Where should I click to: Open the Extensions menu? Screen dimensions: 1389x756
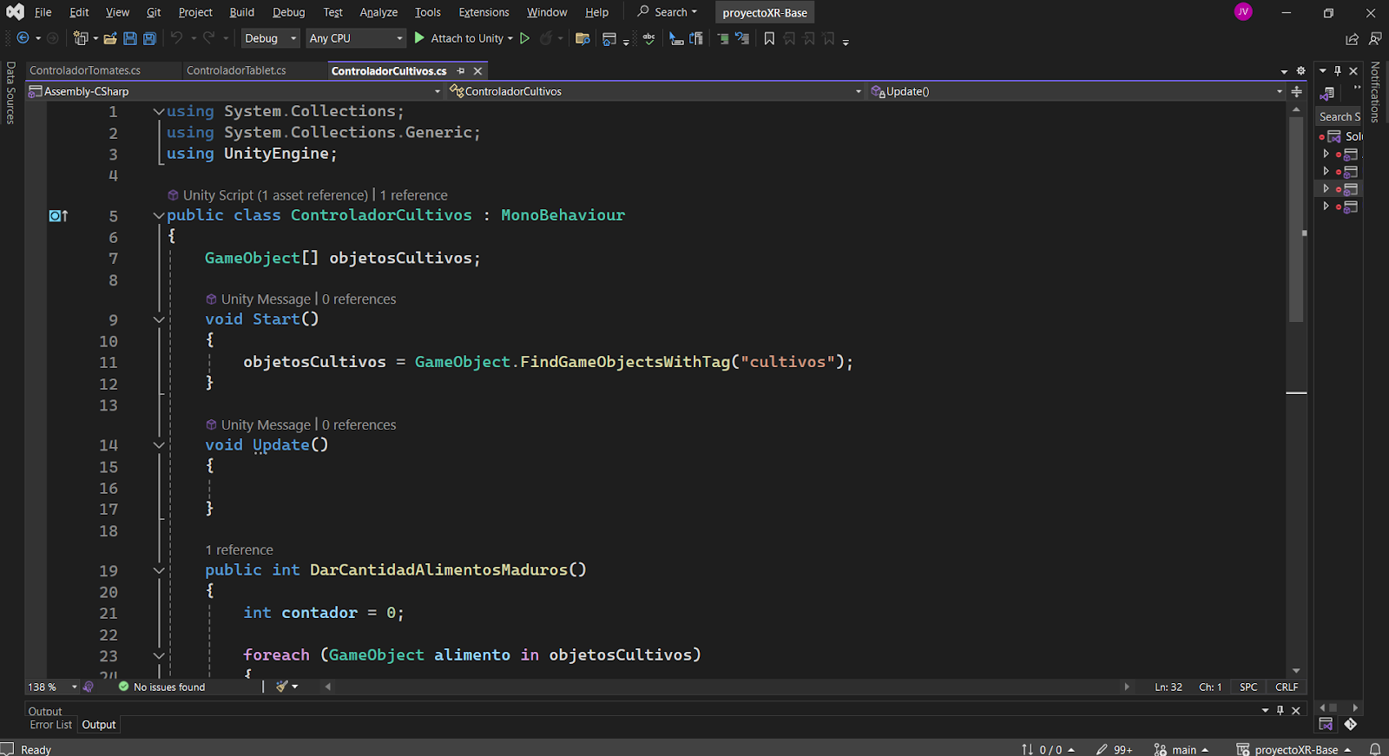(484, 12)
